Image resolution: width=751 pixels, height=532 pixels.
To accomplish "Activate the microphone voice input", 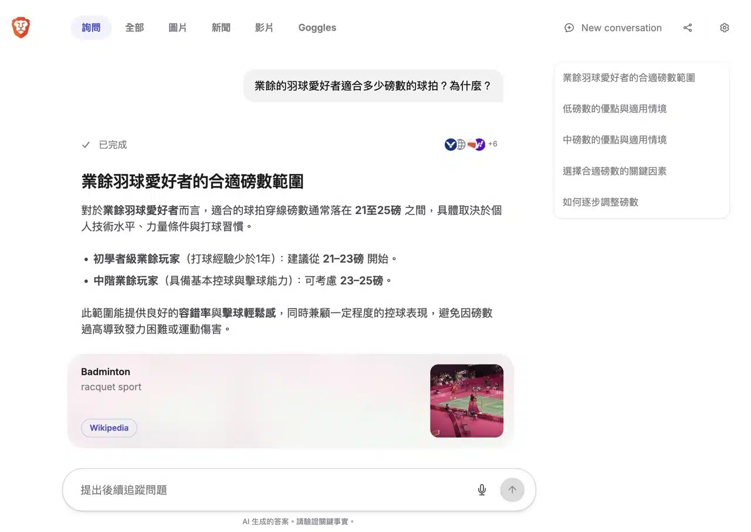I will [x=482, y=490].
